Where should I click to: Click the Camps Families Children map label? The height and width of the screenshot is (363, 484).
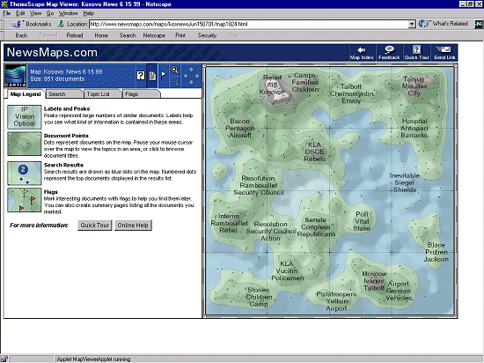(x=305, y=83)
